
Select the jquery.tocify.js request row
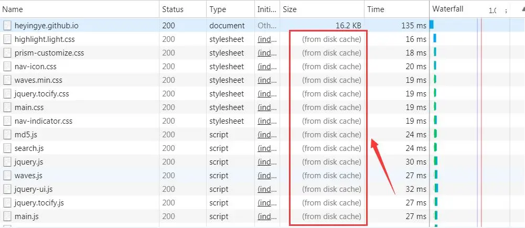[x=215, y=203]
